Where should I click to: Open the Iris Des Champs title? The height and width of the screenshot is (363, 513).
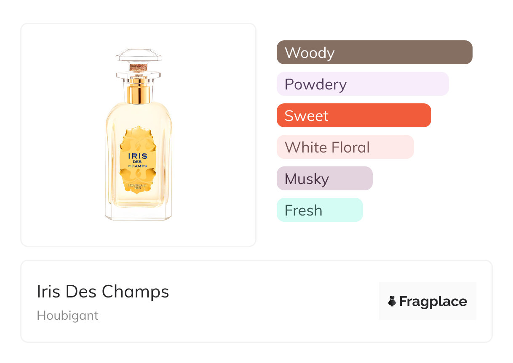tap(103, 292)
